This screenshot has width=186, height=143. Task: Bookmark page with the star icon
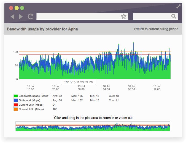coord(124,17)
